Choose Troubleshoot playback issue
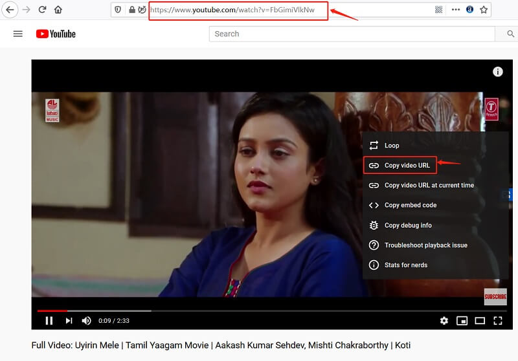This screenshot has width=518, height=361. 435,245
